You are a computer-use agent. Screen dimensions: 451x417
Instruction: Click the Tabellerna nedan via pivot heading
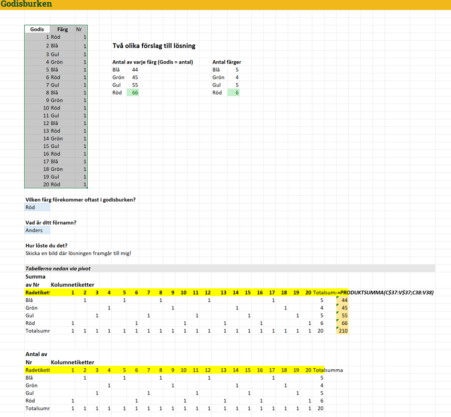(x=58, y=269)
